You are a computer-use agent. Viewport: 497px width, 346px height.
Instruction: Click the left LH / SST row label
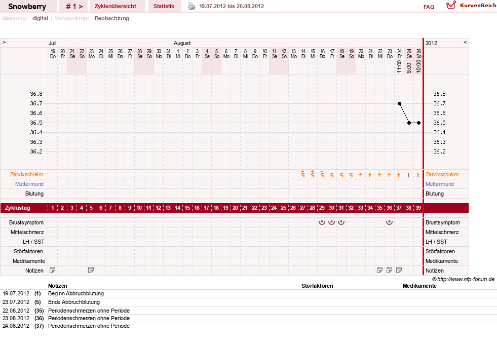33,242
